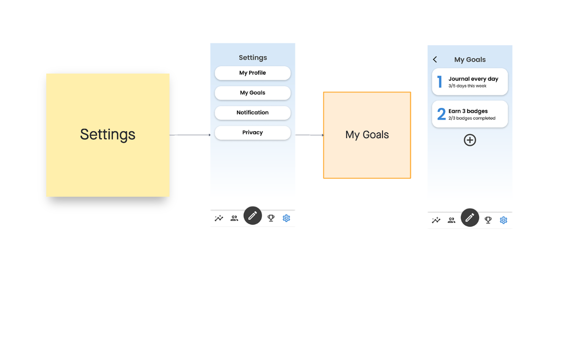Screen dimensions: 564x342
Task: Add a new goal with plus icon
Action: [470, 140]
